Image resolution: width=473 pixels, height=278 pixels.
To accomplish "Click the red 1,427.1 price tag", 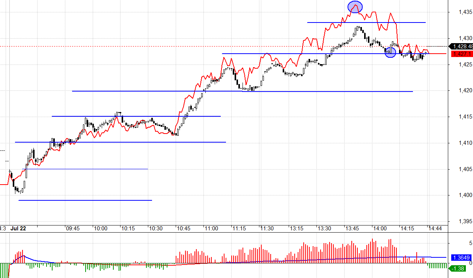I will click(461, 54).
